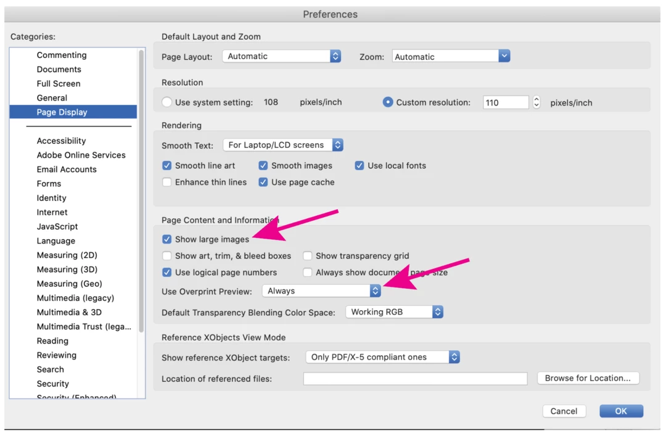The height and width of the screenshot is (436, 666).
Task: Click the Browse for Location button
Action: point(588,378)
